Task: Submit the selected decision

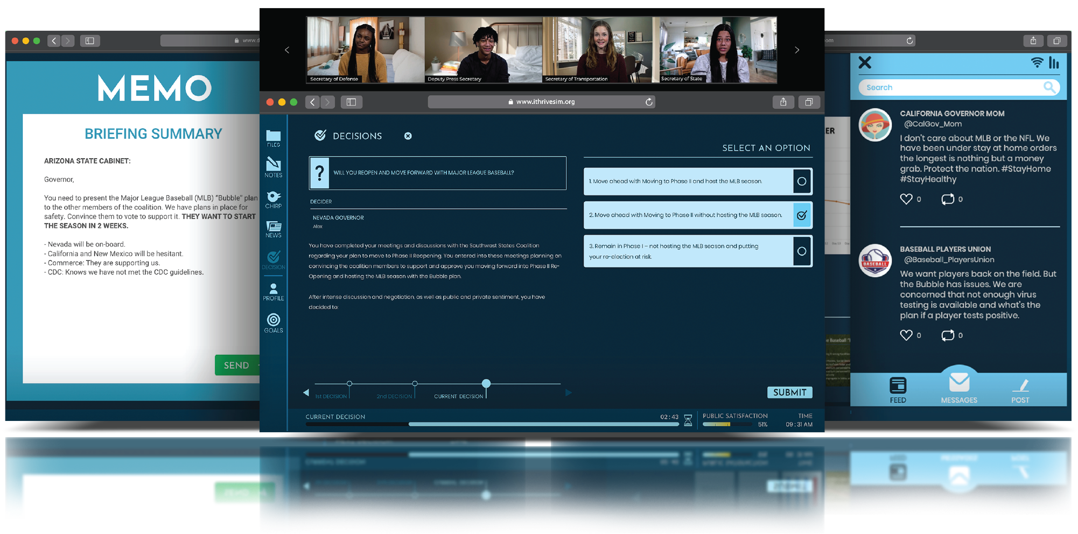Action: tap(789, 392)
